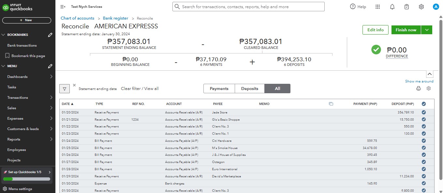
Task: Click Menu settings gear icon
Action: click(5, 189)
